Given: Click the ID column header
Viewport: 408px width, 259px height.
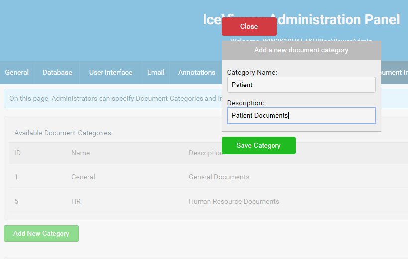Looking at the screenshot, I should [17, 153].
